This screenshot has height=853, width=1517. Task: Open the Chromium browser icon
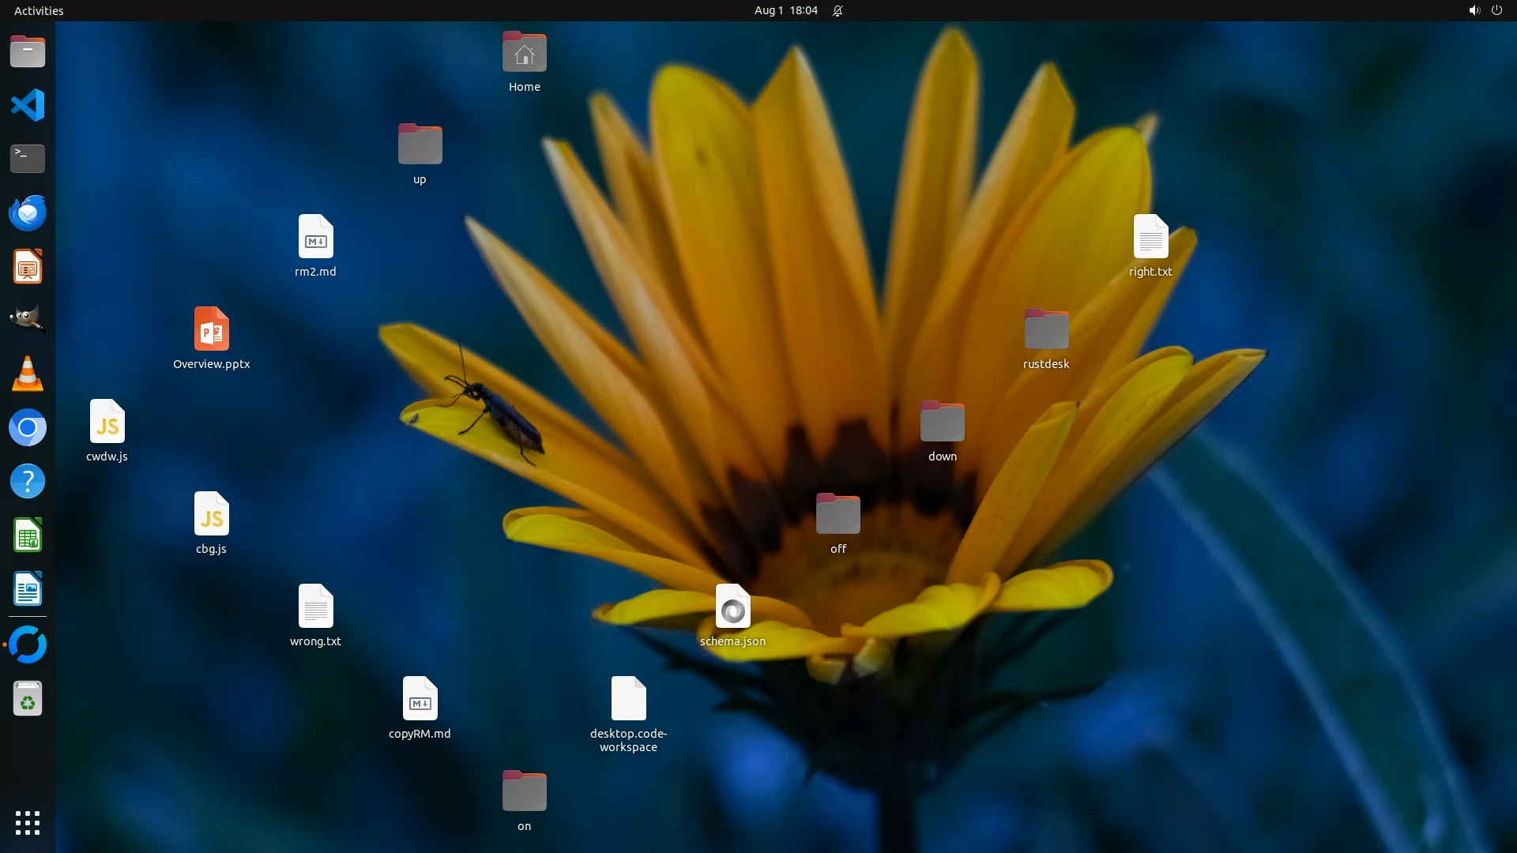[28, 428]
